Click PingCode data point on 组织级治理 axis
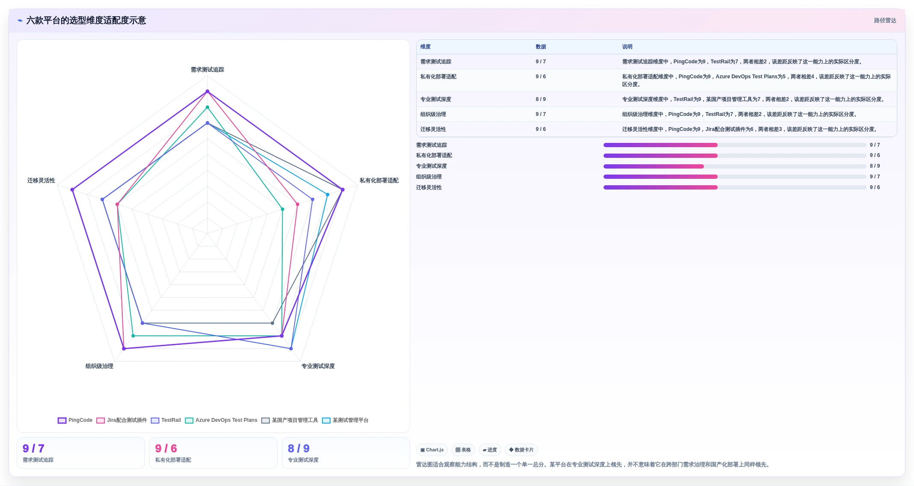Viewport: 914px width, 486px height. click(x=124, y=349)
